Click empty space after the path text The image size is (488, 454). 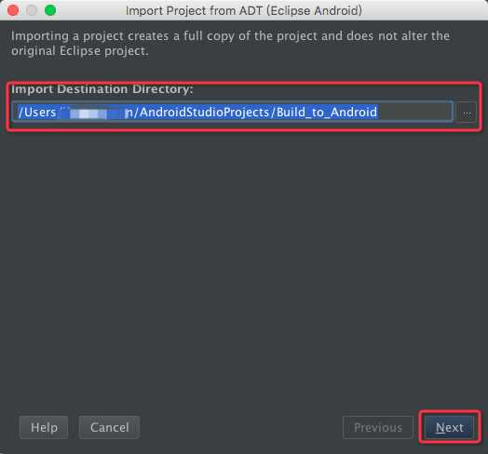pyautogui.click(x=415, y=112)
